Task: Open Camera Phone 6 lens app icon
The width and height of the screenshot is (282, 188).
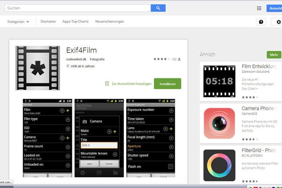Action: point(219,124)
